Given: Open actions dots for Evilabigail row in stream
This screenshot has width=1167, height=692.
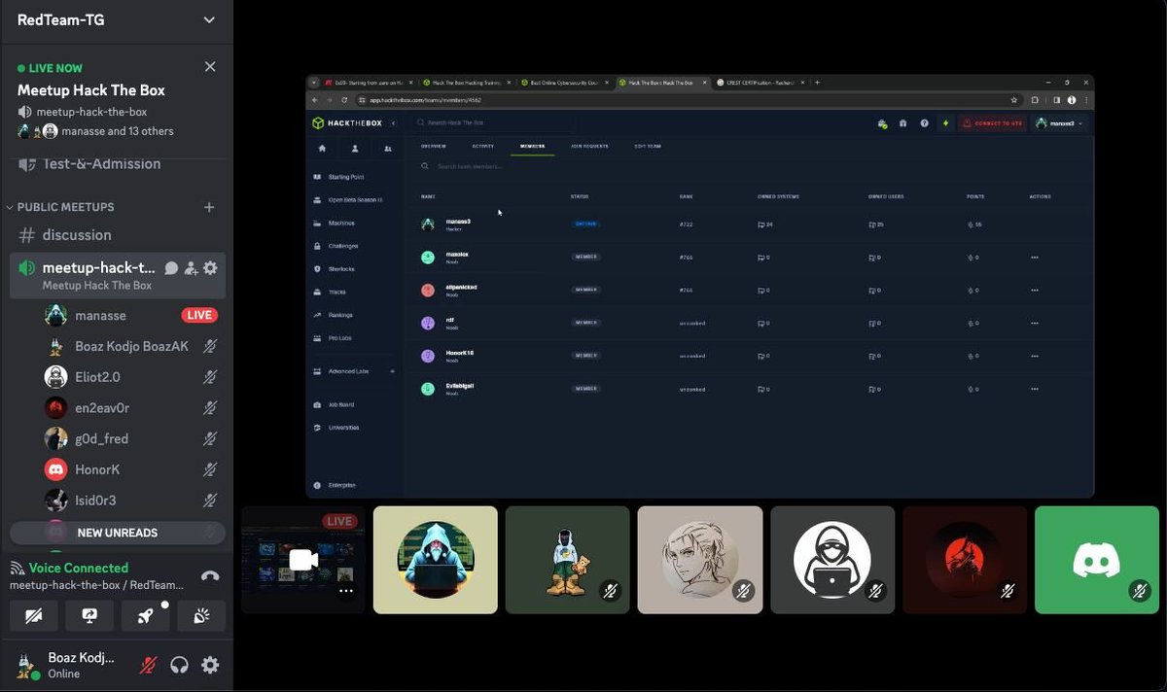Looking at the screenshot, I should 1034,389.
